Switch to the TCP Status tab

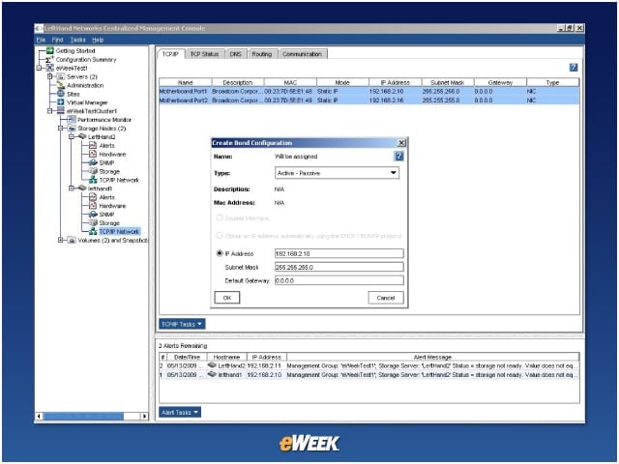[x=204, y=54]
